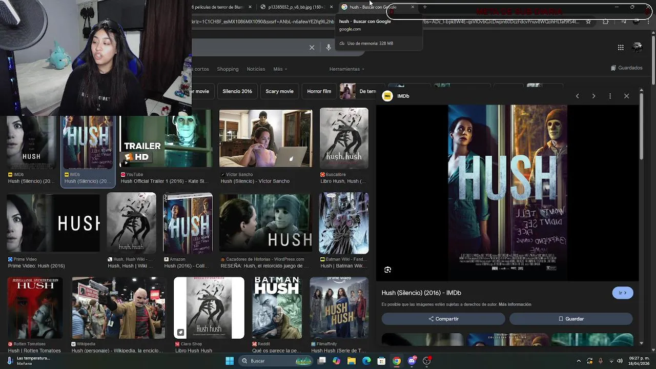Open a new Chrome tab
The image size is (656, 369).
(425, 7)
